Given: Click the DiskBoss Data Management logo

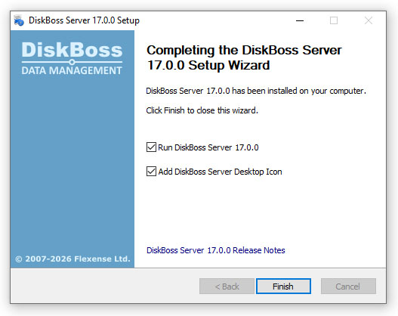Looking at the screenshot, I should click(x=72, y=58).
